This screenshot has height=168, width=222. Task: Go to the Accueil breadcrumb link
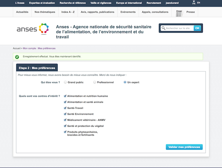tap(16, 48)
